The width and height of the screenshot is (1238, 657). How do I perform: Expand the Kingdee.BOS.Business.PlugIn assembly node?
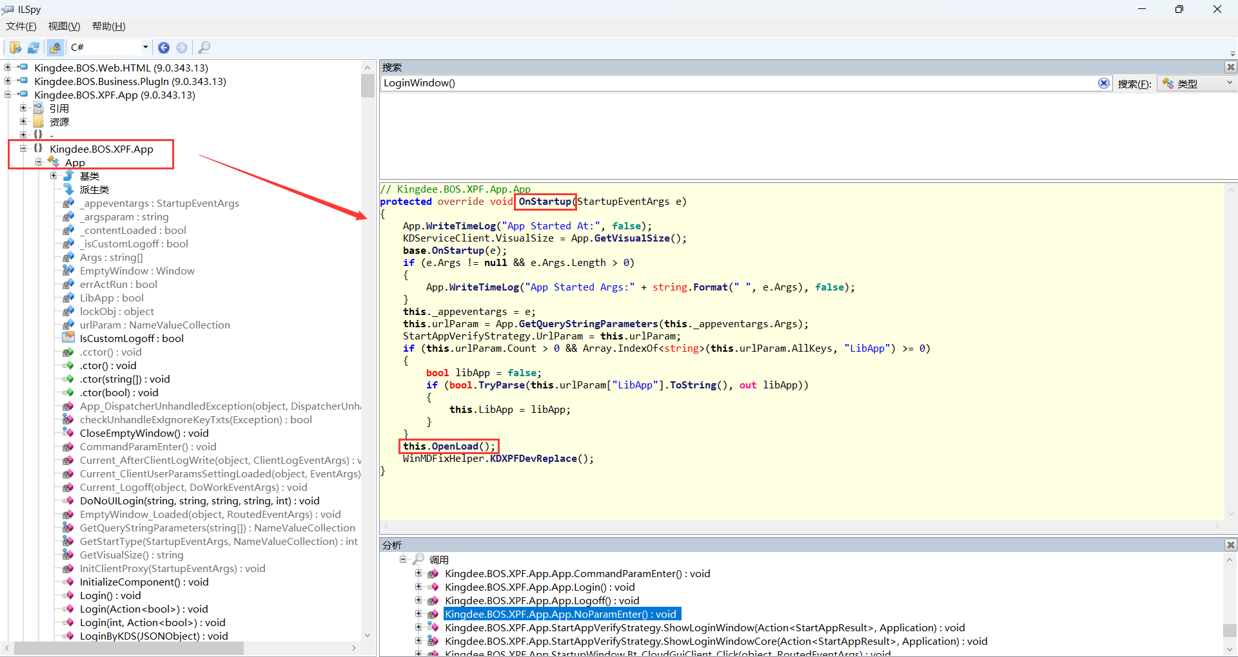tap(8, 81)
